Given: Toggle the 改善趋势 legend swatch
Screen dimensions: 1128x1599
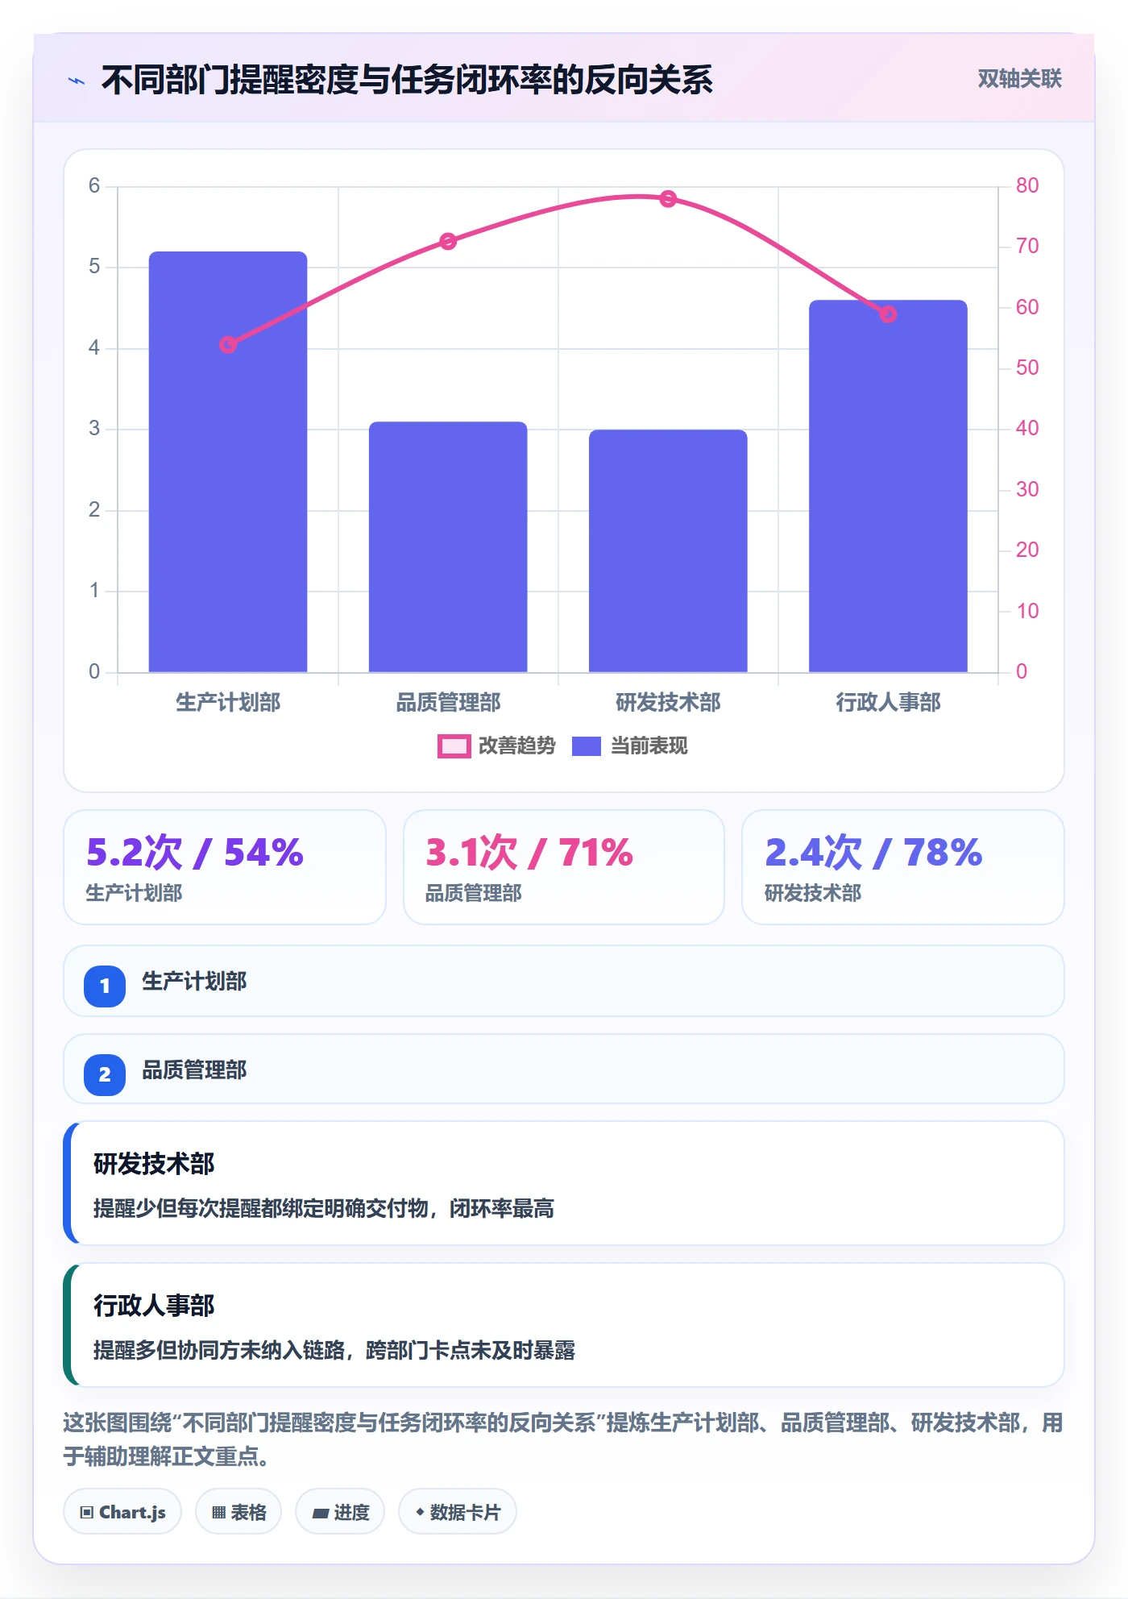Looking at the screenshot, I should pyautogui.click(x=454, y=746).
